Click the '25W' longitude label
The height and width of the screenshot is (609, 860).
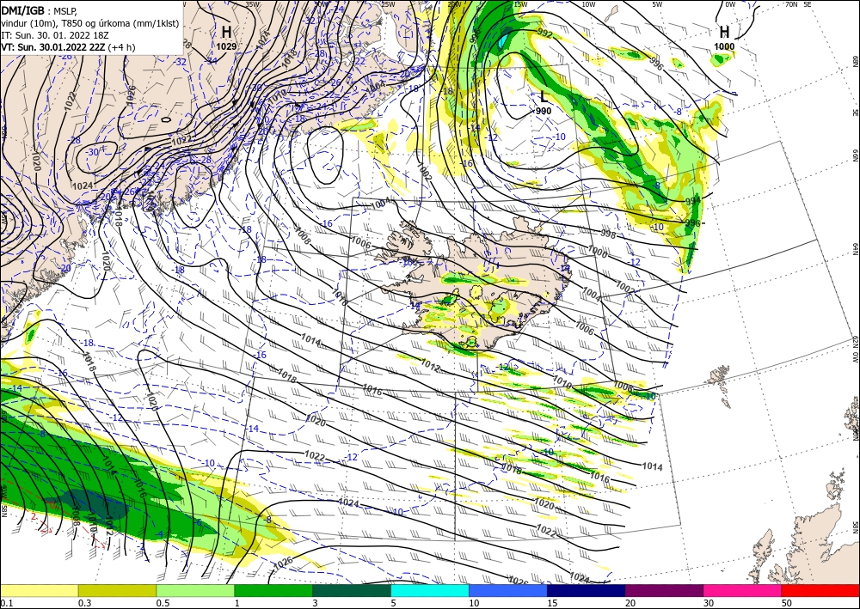388,3
